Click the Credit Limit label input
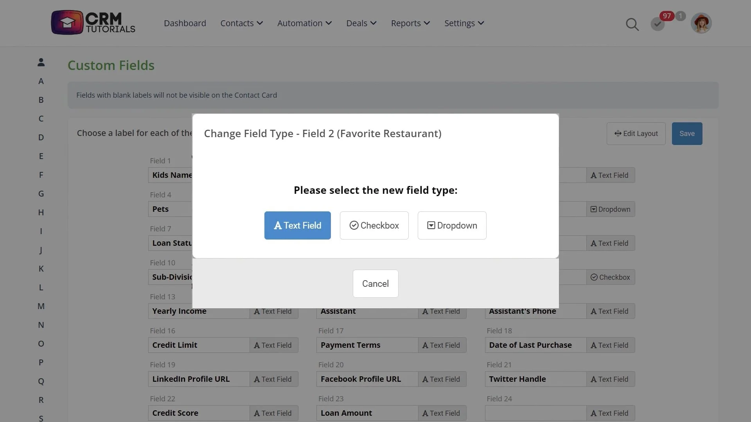The image size is (751, 422). 199,345
